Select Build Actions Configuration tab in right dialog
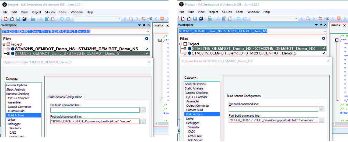This screenshot has height=142, width=348. pos(244,96)
